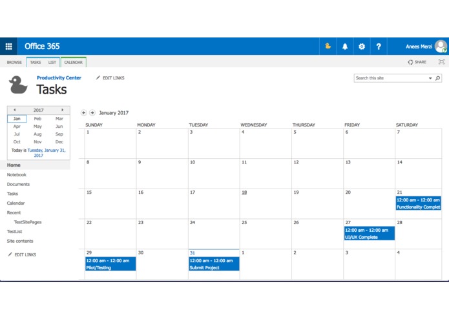Image resolution: width=449 pixels, height=319 pixels.
Task: Open Recent in the left navigation
Action: coord(14,212)
